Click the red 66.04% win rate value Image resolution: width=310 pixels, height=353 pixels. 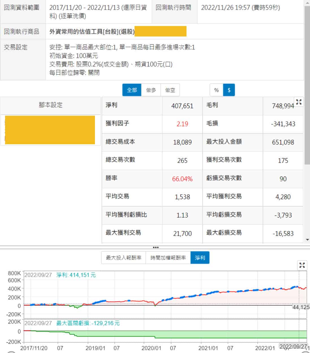point(182,179)
